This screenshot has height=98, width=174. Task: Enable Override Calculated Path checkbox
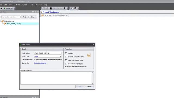[x=66, y=57]
